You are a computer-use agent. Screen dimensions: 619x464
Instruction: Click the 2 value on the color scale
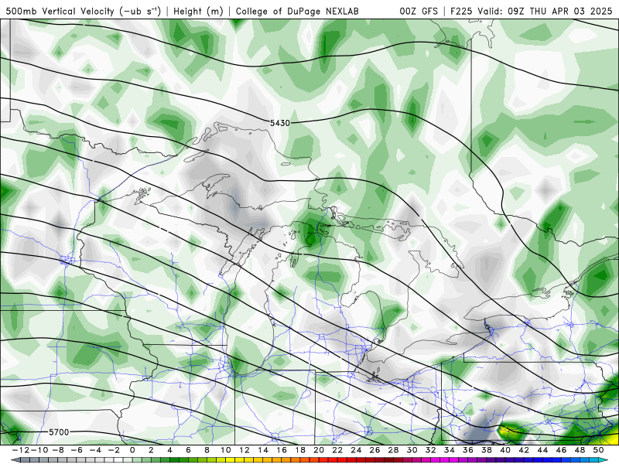click(x=151, y=450)
